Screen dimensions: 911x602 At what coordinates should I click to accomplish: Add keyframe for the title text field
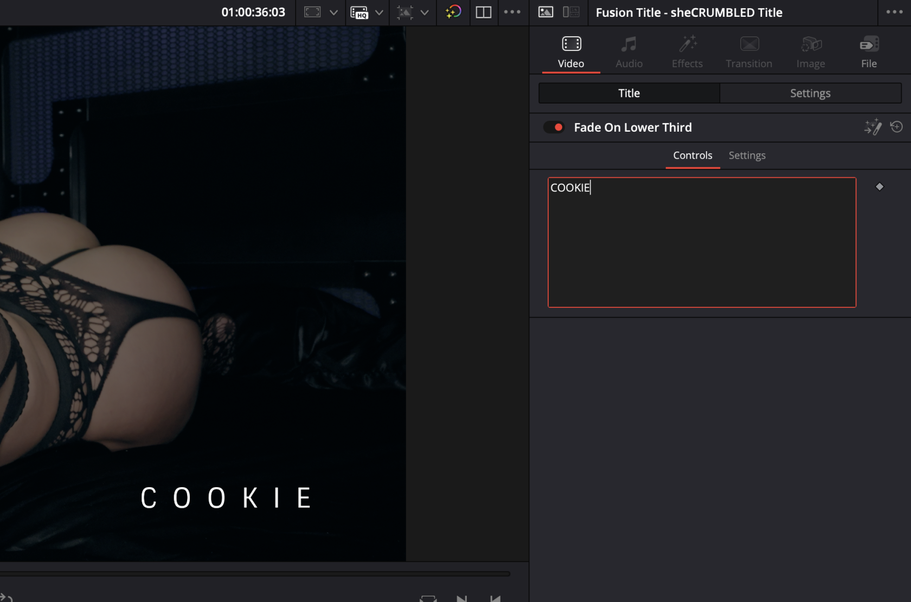(880, 186)
